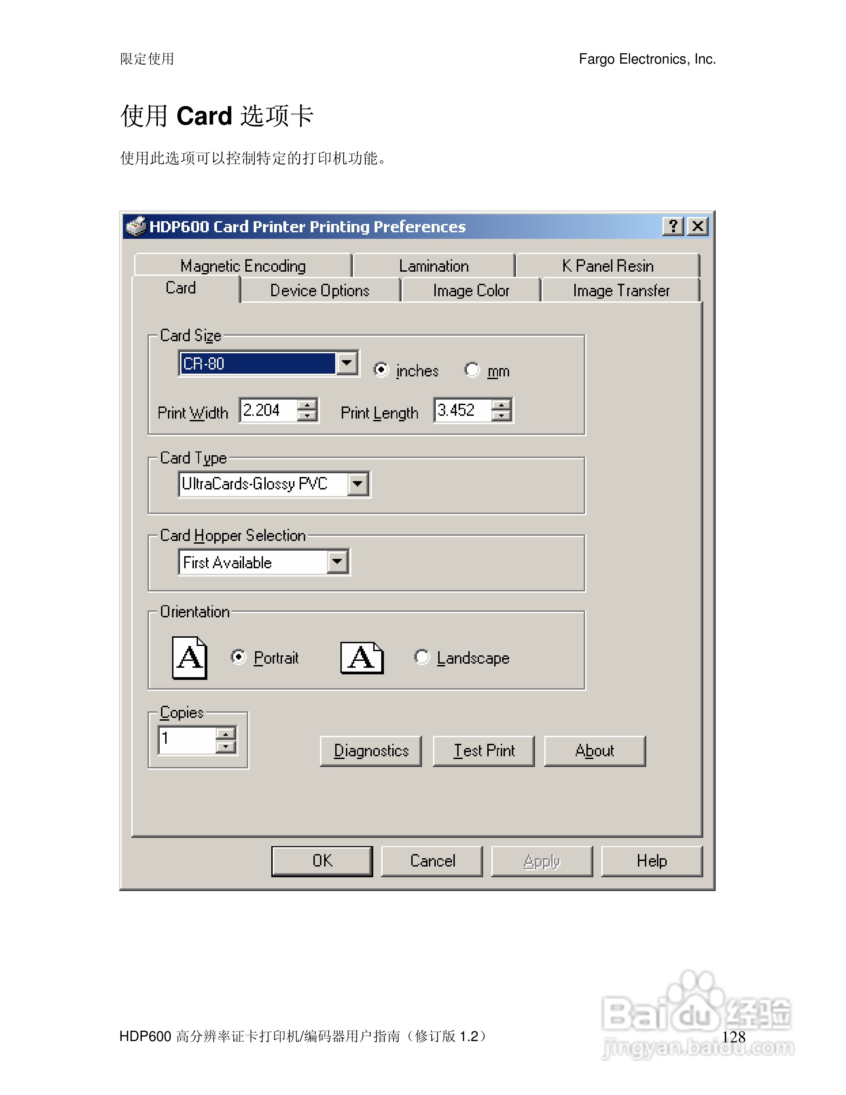This screenshot has width=846, height=1095.
Task: Select Portrait orientation radio button
Action: [238, 657]
